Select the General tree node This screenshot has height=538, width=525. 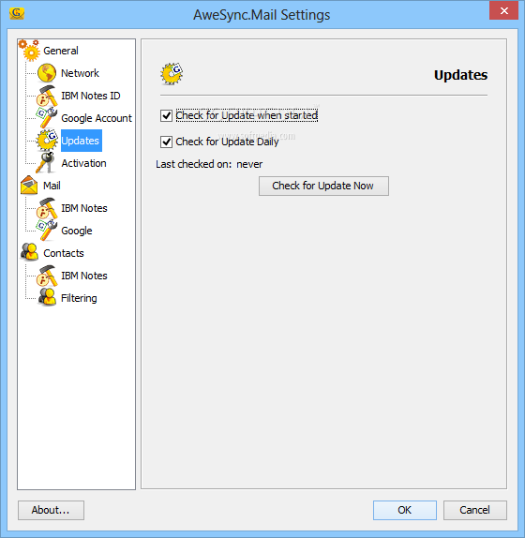tap(61, 51)
